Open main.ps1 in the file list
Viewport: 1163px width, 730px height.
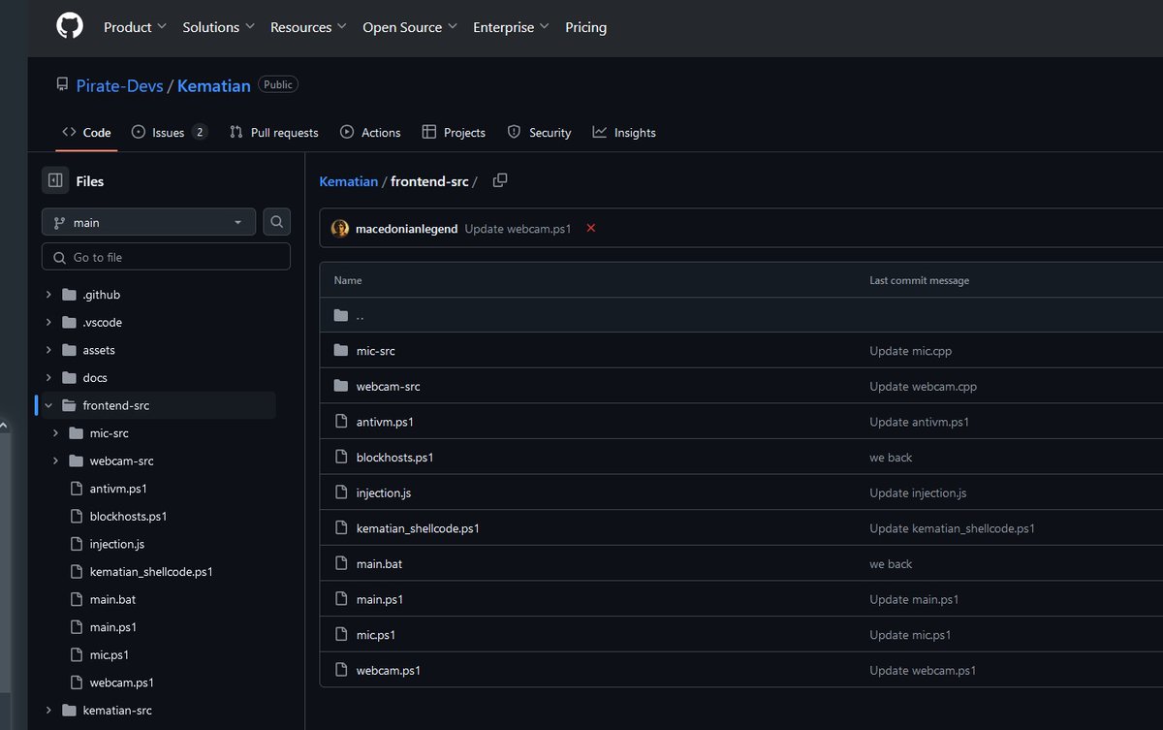(380, 599)
